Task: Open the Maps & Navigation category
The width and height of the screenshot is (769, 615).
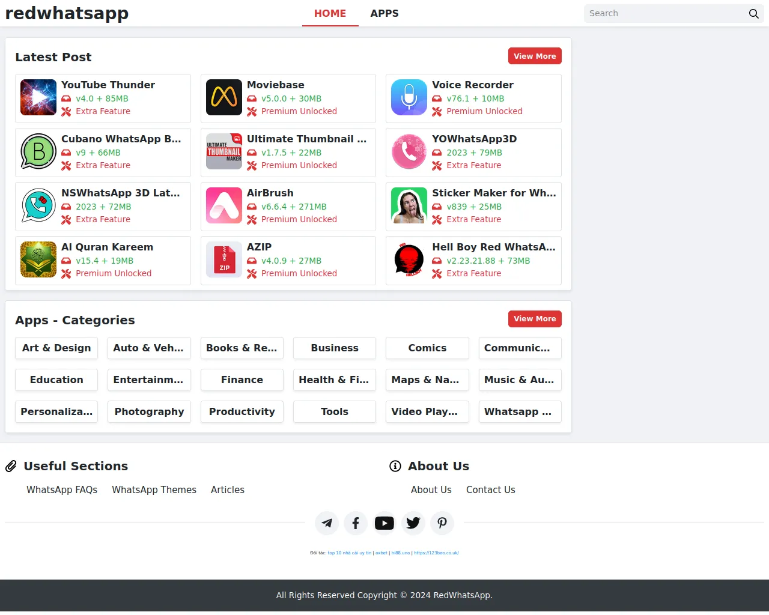Action: (x=427, y=380)
